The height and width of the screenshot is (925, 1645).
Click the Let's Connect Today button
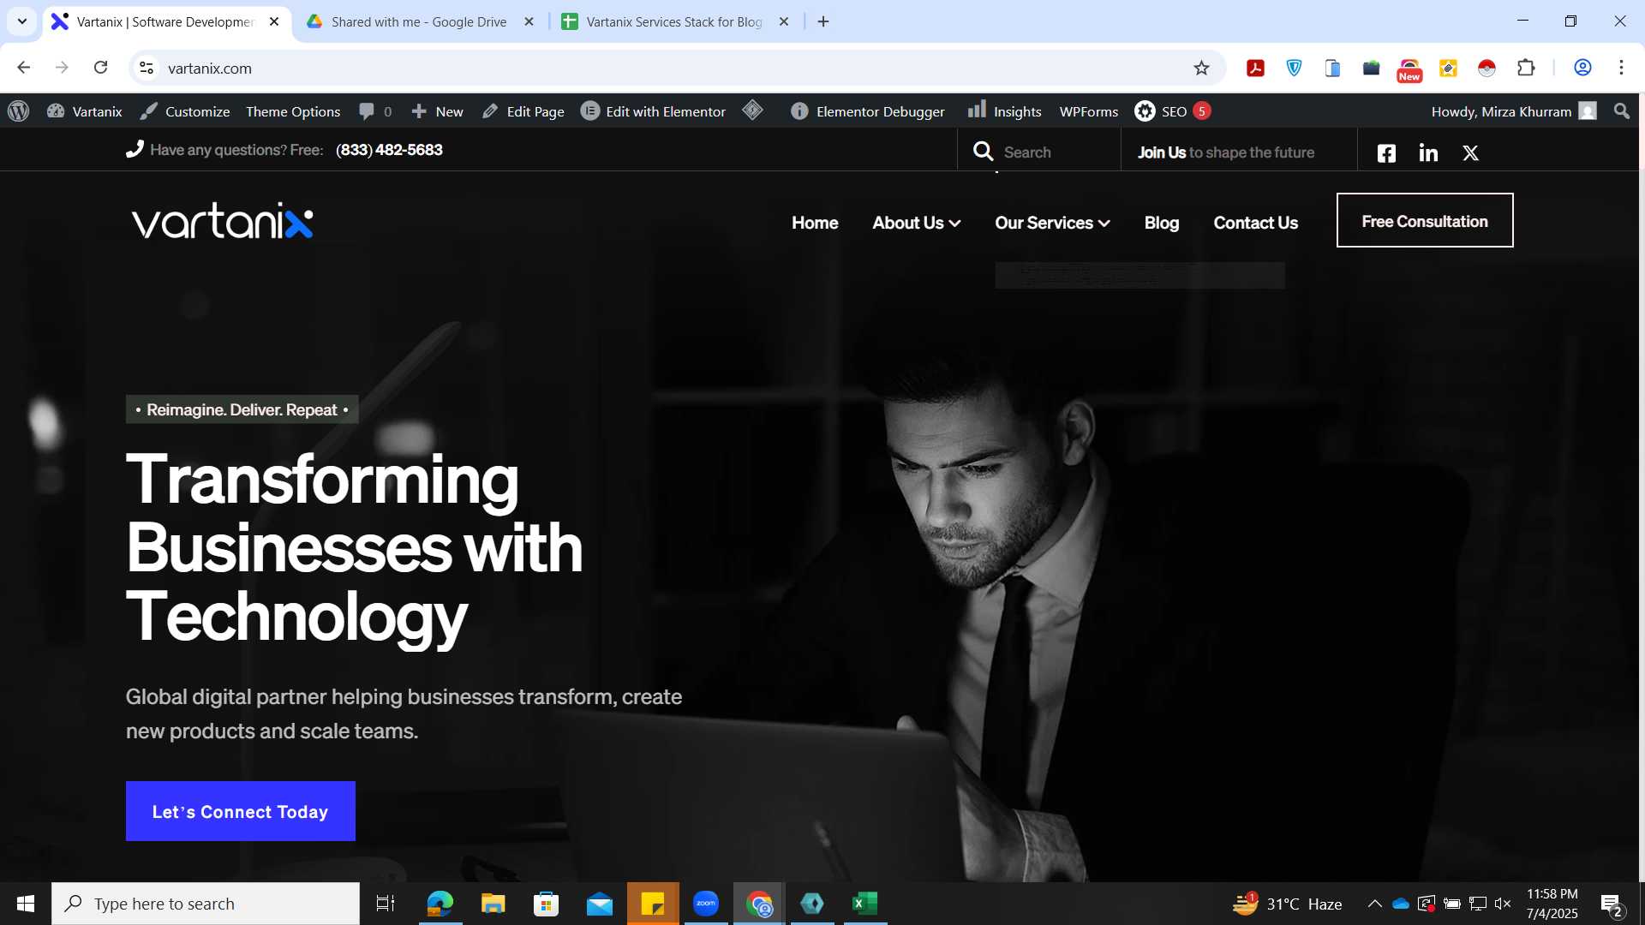tap(241, 811)
